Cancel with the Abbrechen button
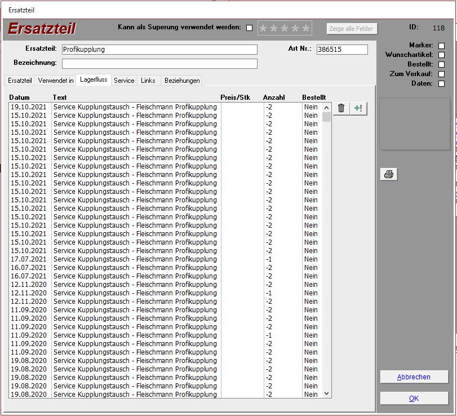The image size is (457, 416). coord(414,377)
